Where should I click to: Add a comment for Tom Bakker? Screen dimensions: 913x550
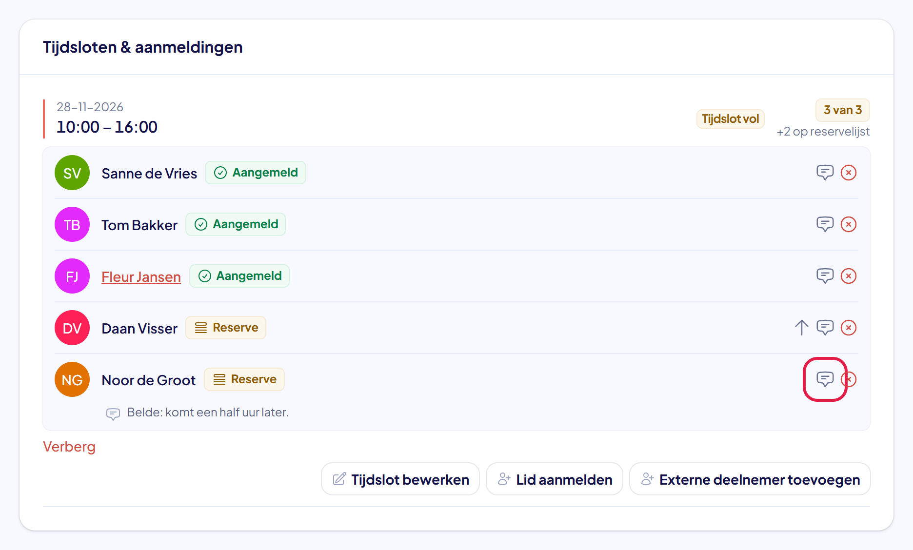(825, 224)
